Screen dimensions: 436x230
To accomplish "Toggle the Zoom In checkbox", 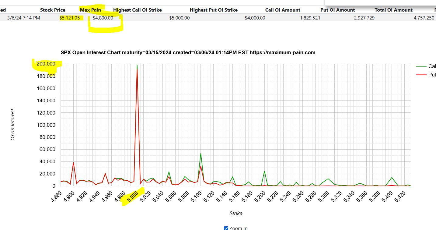I will tap(226, 228).
